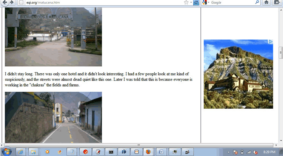Open the notepad-style taskbar icon
Viewport: 283px width, 156px height.
tap(72, 152)
